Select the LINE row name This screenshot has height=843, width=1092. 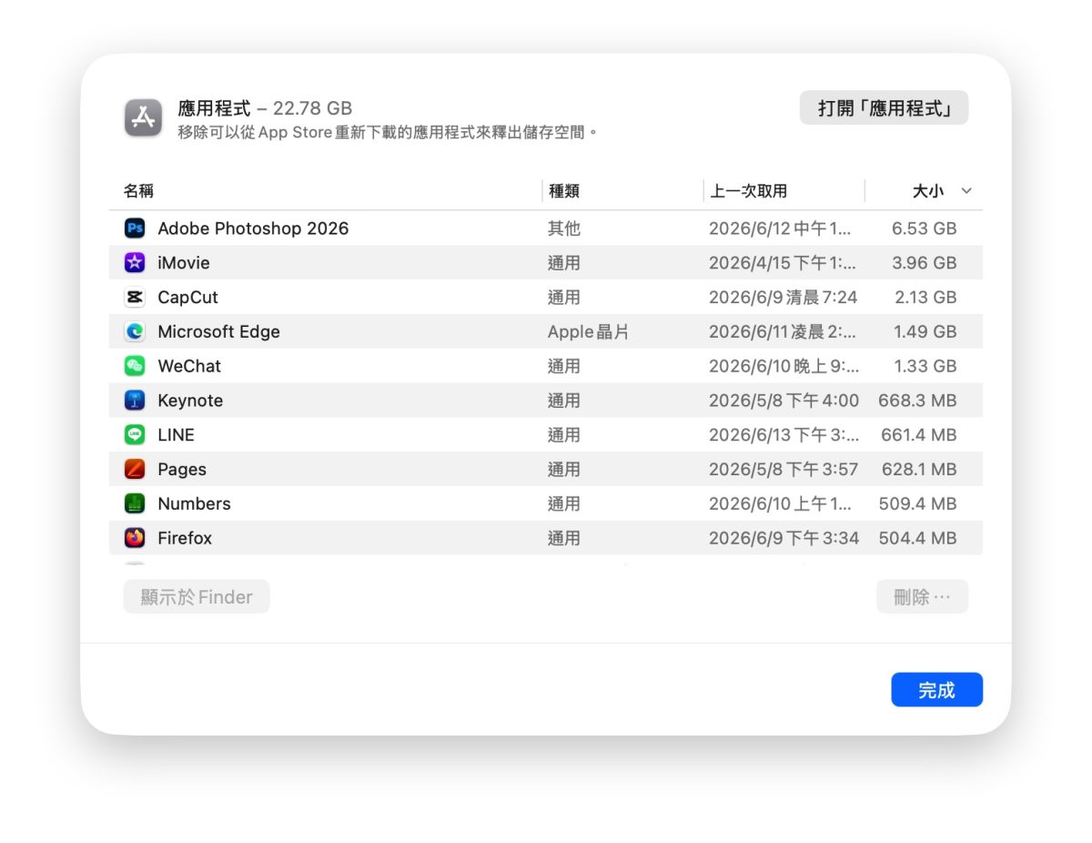click(x=176, y=435)
